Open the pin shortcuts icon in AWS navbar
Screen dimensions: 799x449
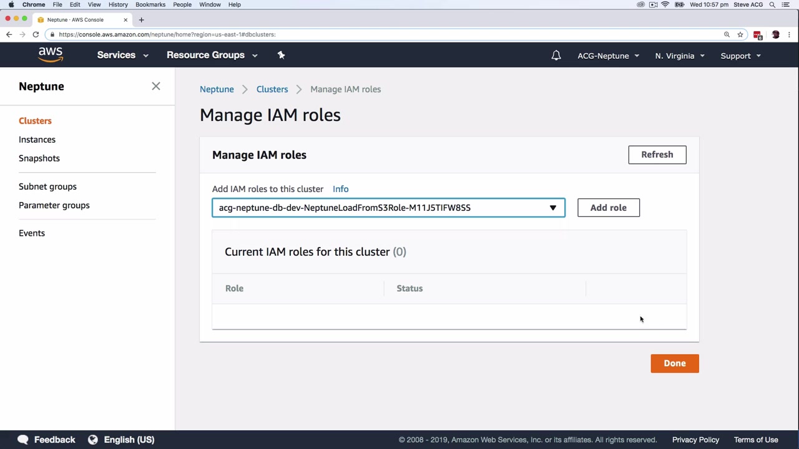[x=281, y=55]
